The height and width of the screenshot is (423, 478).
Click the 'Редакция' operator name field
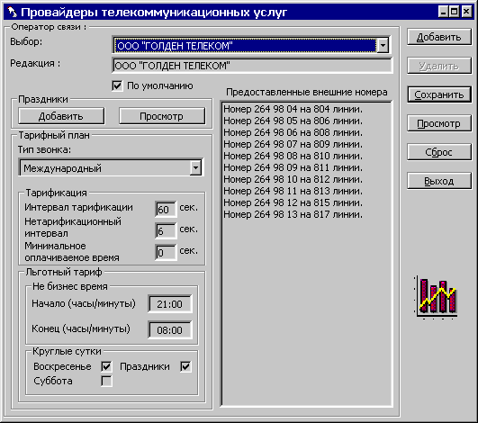pyautogui.click(x=252, y=66)
